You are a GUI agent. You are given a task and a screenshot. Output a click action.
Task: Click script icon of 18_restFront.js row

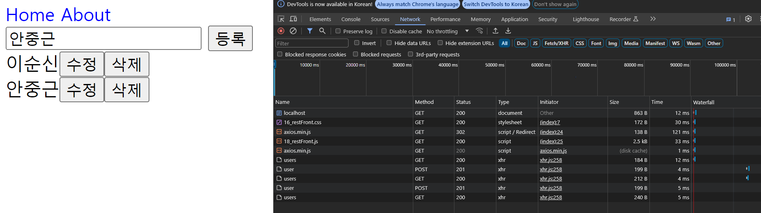pos(279,141)
